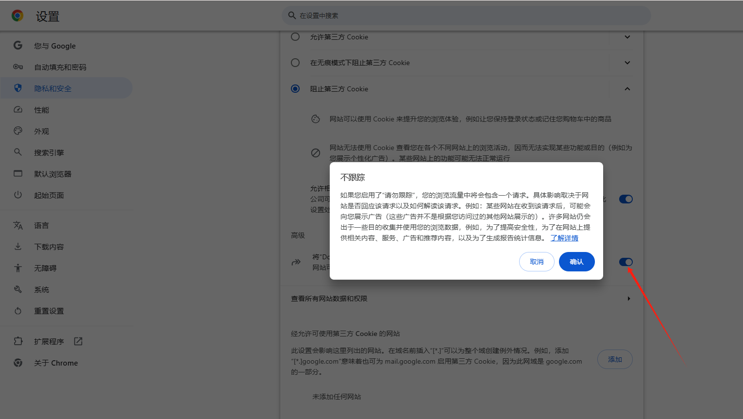Open 外观 settings section
Viewport: 743px width, 419px height.
(x=67, y=131)
